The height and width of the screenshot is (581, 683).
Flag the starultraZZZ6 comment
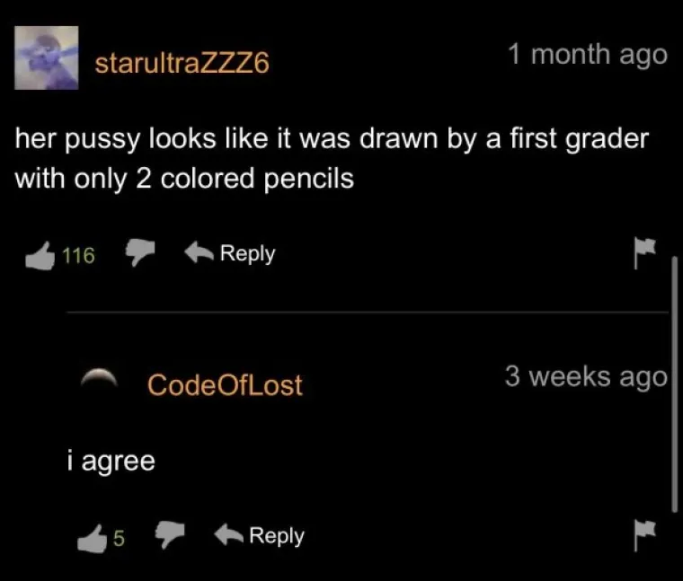644,253
